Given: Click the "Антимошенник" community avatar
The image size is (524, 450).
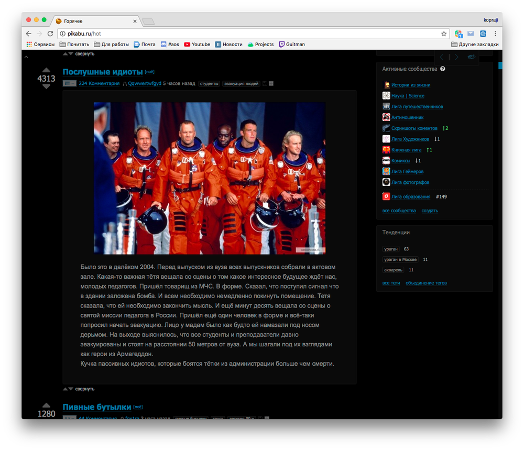Looking at the screenshot, I should tap(386, 117).
